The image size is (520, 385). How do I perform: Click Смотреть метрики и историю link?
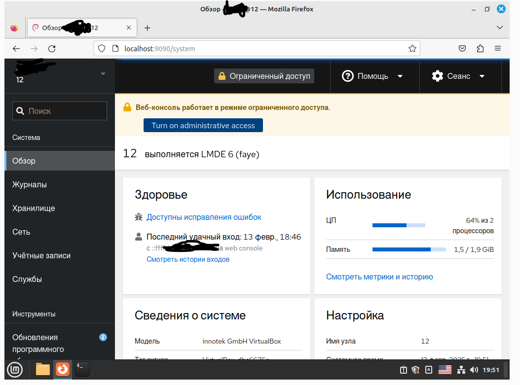pos(379,277)
